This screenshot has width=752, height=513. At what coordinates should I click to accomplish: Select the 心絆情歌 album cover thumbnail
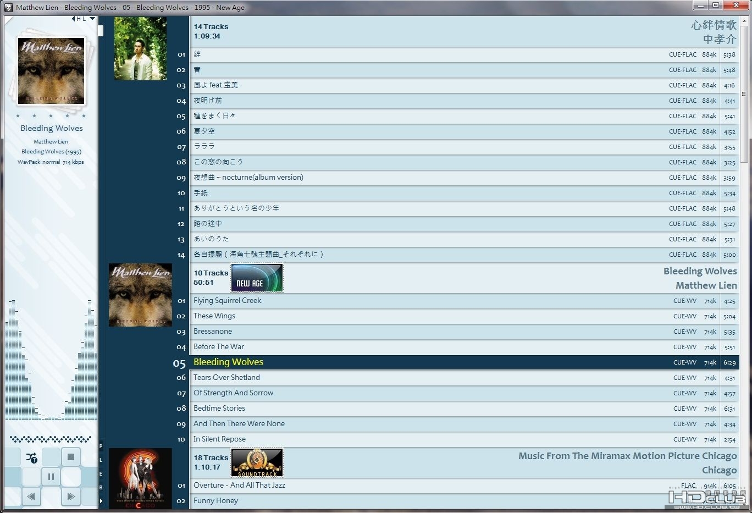pos(140,48)
